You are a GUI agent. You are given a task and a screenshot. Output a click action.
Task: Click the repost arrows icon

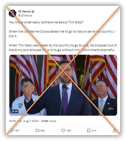coord(37,130)
